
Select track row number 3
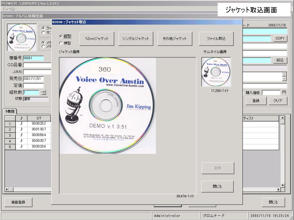coord(10,135)
